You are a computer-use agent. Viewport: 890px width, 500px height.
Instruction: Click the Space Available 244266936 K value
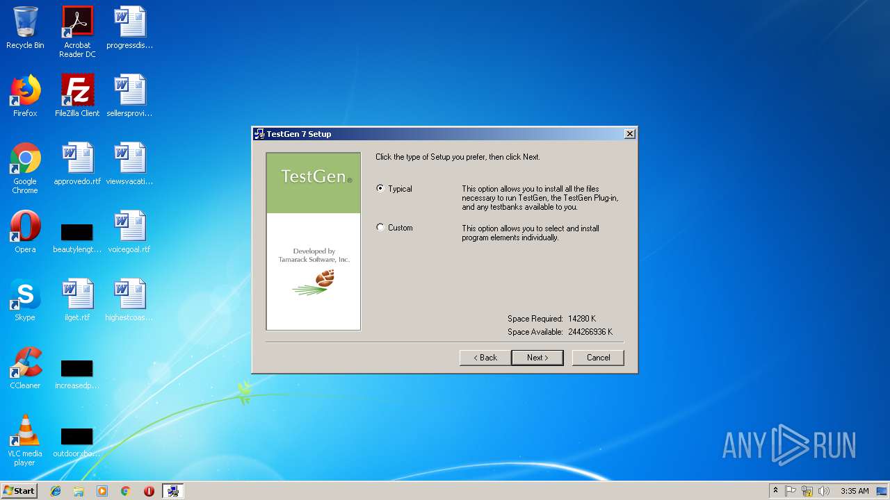click(590, 332)
